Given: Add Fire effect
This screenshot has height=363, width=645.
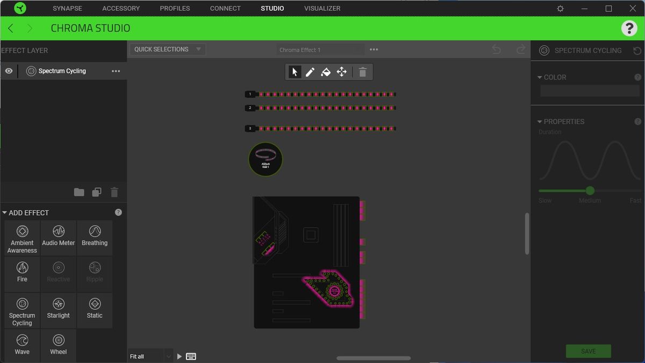Looking at the screenshot, I should (22, 274).
